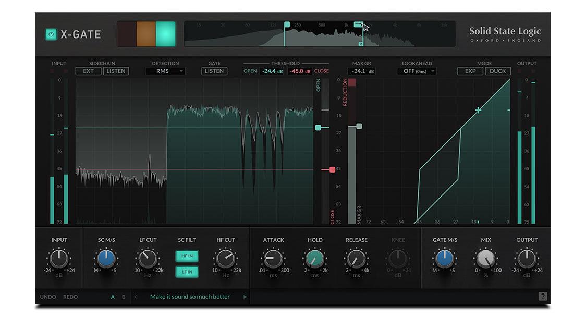586x319 pixels.
Task: Open the help question mark icon
Action: 543,296
